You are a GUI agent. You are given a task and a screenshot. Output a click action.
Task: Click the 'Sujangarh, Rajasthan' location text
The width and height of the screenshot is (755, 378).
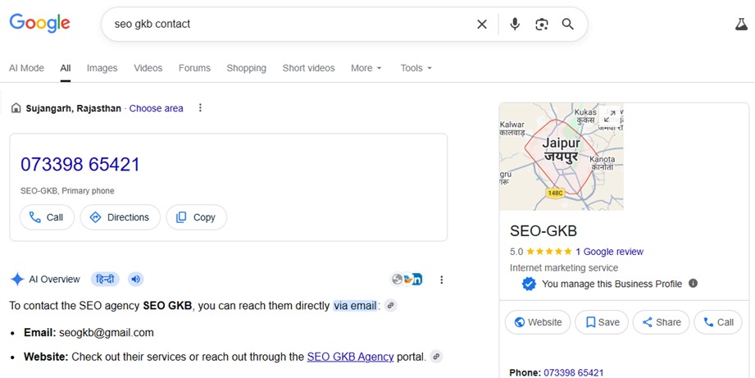(x=74, y=108)
